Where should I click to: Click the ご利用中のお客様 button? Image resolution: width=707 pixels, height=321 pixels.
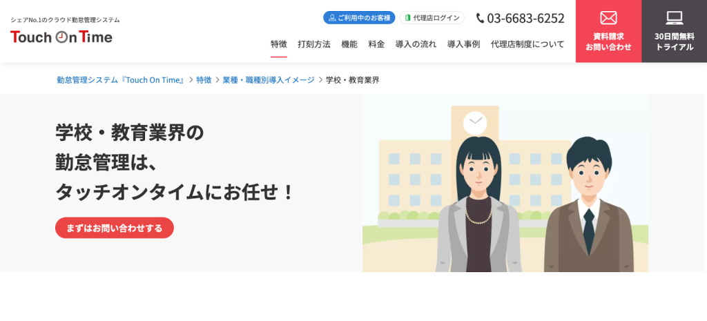click(359, 17)
